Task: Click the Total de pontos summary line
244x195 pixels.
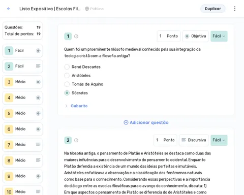Action: (x=22, y=34)
